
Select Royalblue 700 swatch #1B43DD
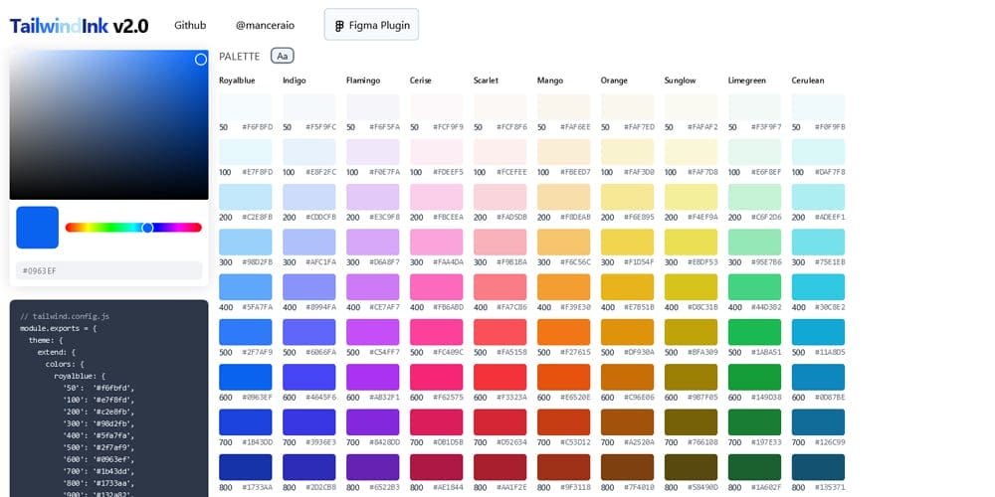tap(246, 422)
